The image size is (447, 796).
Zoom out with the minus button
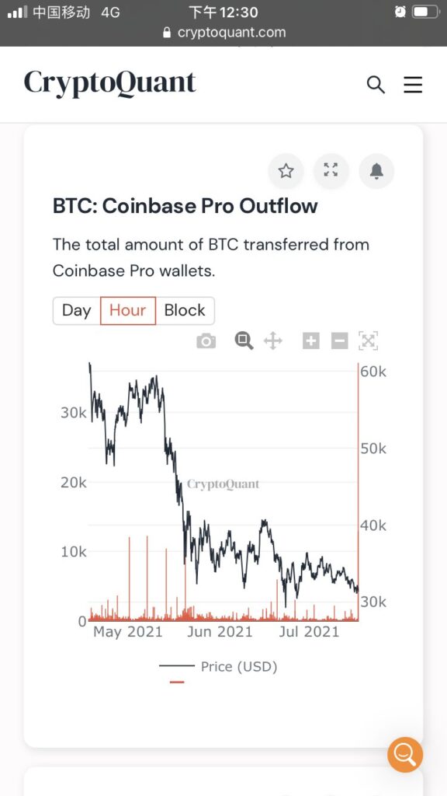tap(340, 341)
